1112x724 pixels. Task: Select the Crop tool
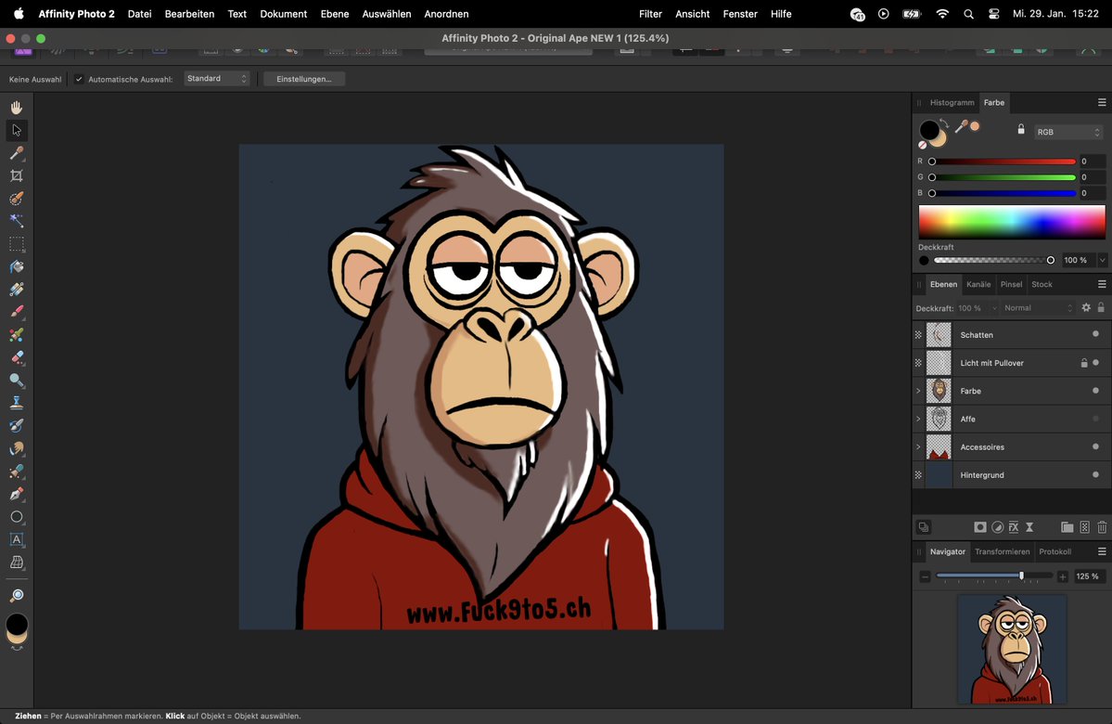[17, 175]
